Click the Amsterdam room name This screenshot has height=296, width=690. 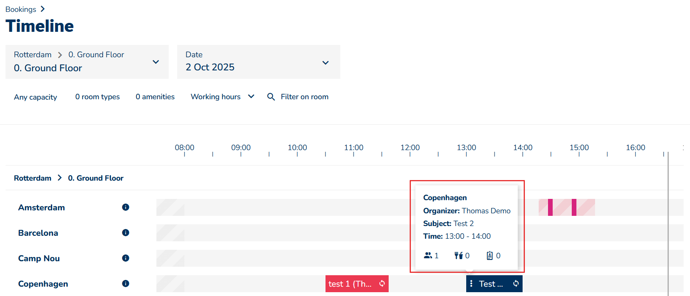pos(42,207)
